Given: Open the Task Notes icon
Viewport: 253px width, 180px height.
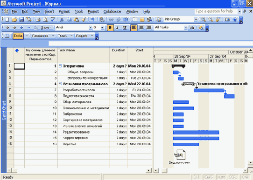Looking at the screenshot, I should point(142,20).
